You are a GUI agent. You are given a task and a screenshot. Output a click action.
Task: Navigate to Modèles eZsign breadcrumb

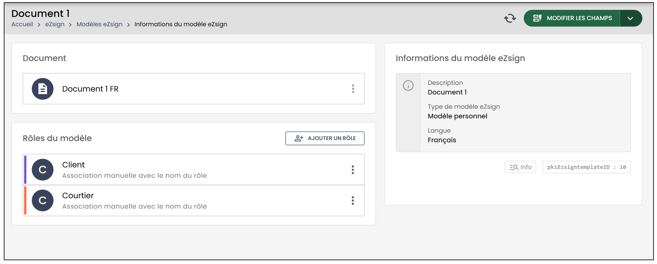[99, 24]
